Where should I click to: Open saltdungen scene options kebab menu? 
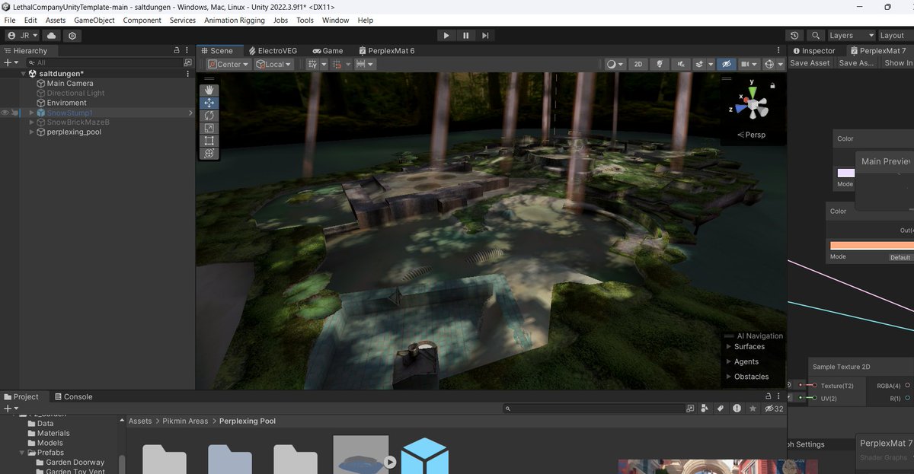pyautogui.click(x=188, y=74)
